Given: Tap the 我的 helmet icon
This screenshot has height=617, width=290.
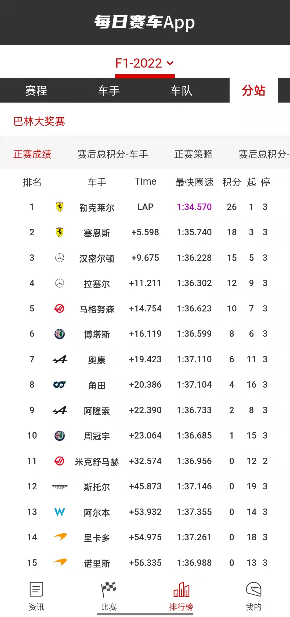Looking at the screenshot, I should click(x=254, y=590).
